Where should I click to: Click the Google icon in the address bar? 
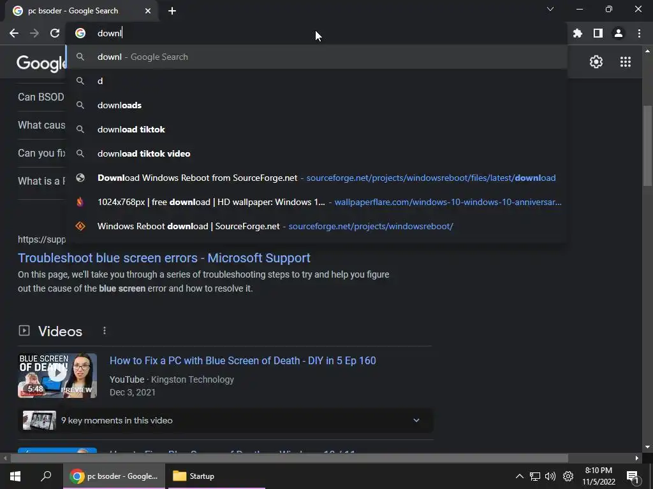point(80,33)
